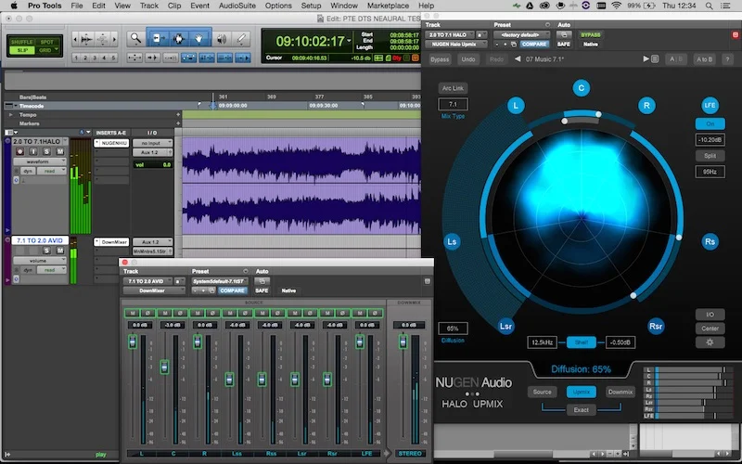Open the DownMixer plugin selector
This screenshot has height=464, width=742.
tap(154, 290)
